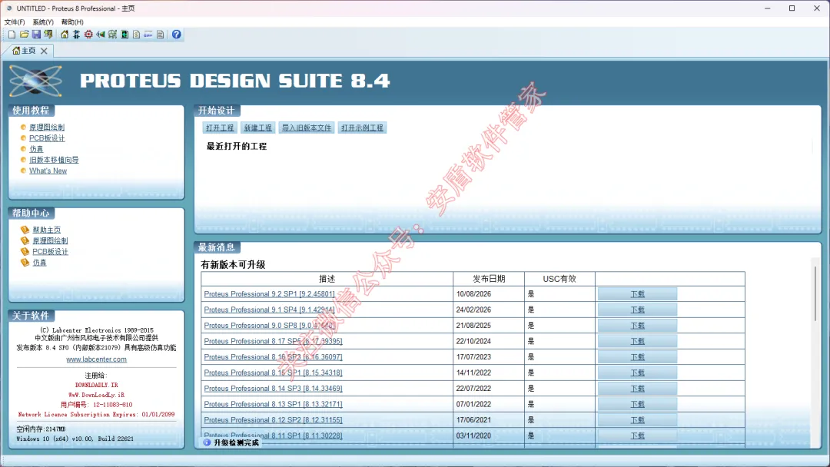Create a new project with toolbar icon
The height and width of the screenshot is (467, 830).
click(12, 35)
